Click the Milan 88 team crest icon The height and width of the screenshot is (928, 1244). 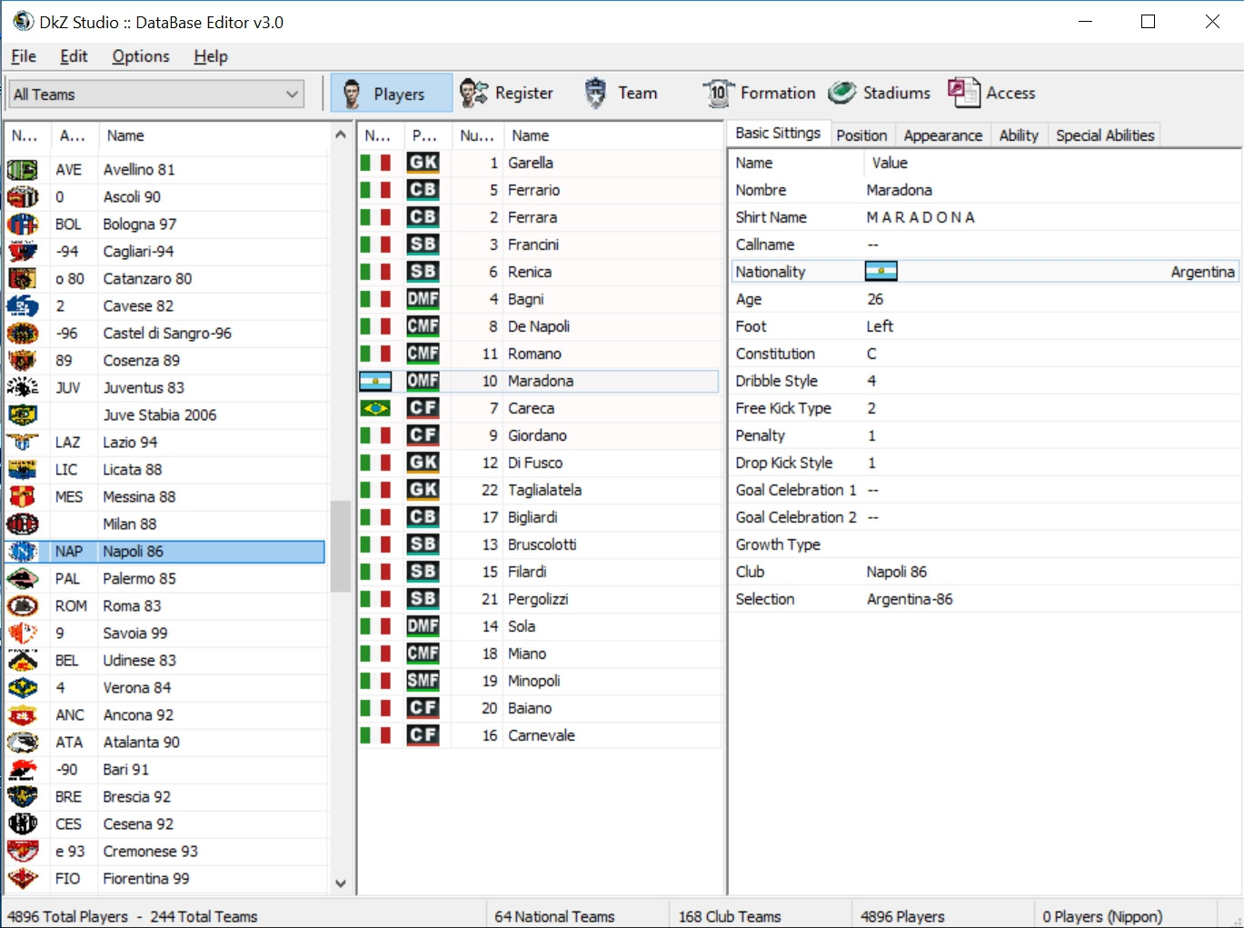[23, 524]
